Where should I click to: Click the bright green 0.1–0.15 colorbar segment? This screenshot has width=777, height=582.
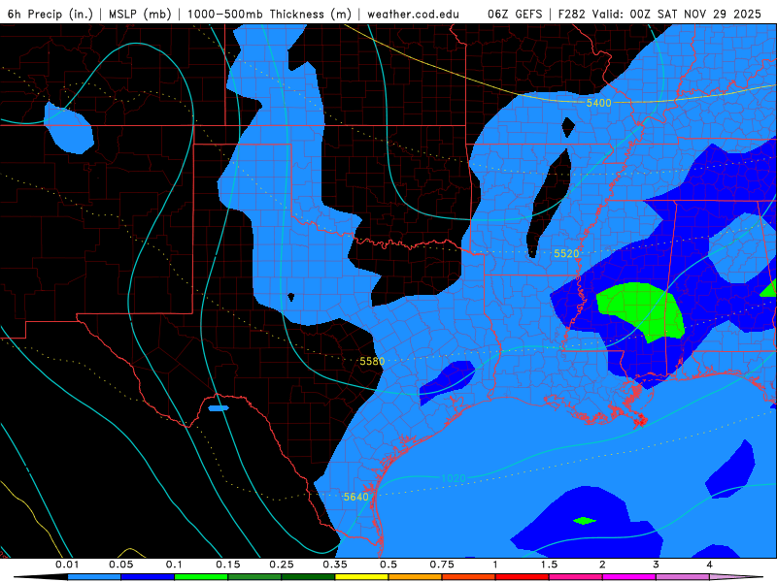pos(201,577)
